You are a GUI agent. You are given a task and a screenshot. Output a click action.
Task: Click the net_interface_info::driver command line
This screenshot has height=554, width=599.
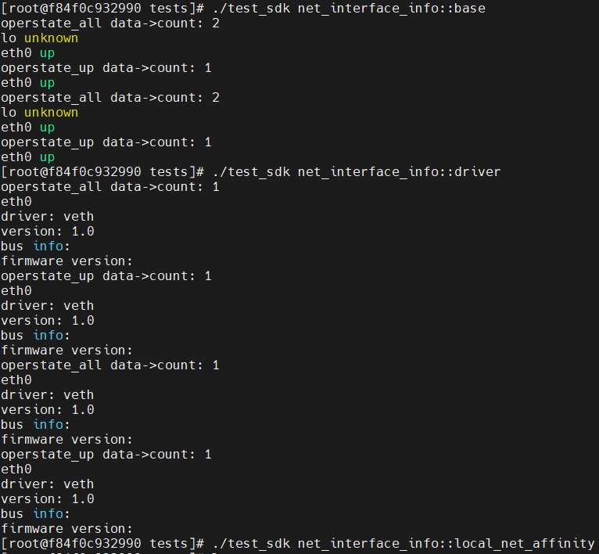[x=250, y=172]
